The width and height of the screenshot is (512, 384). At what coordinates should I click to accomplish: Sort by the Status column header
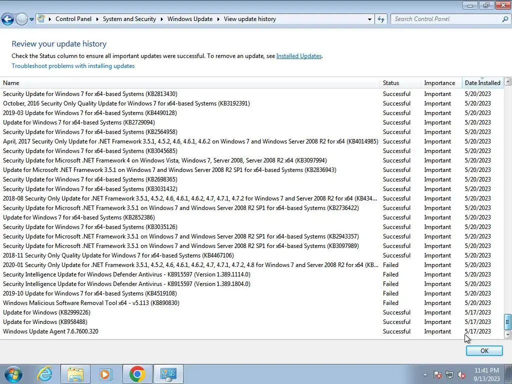(x=400, y=83)
